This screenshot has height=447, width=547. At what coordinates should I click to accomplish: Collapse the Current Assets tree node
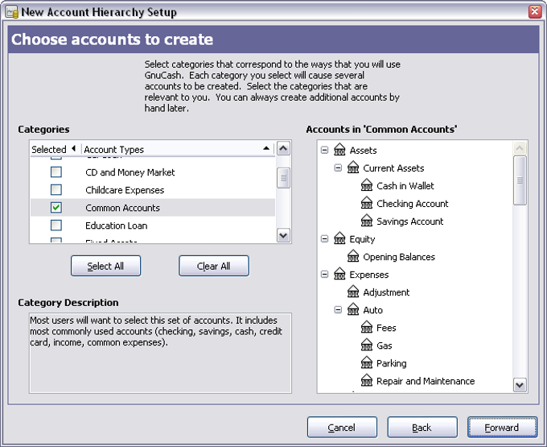point(338,168)
